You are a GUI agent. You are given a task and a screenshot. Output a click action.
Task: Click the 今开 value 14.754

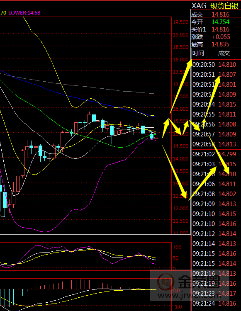tap(220, 22)
